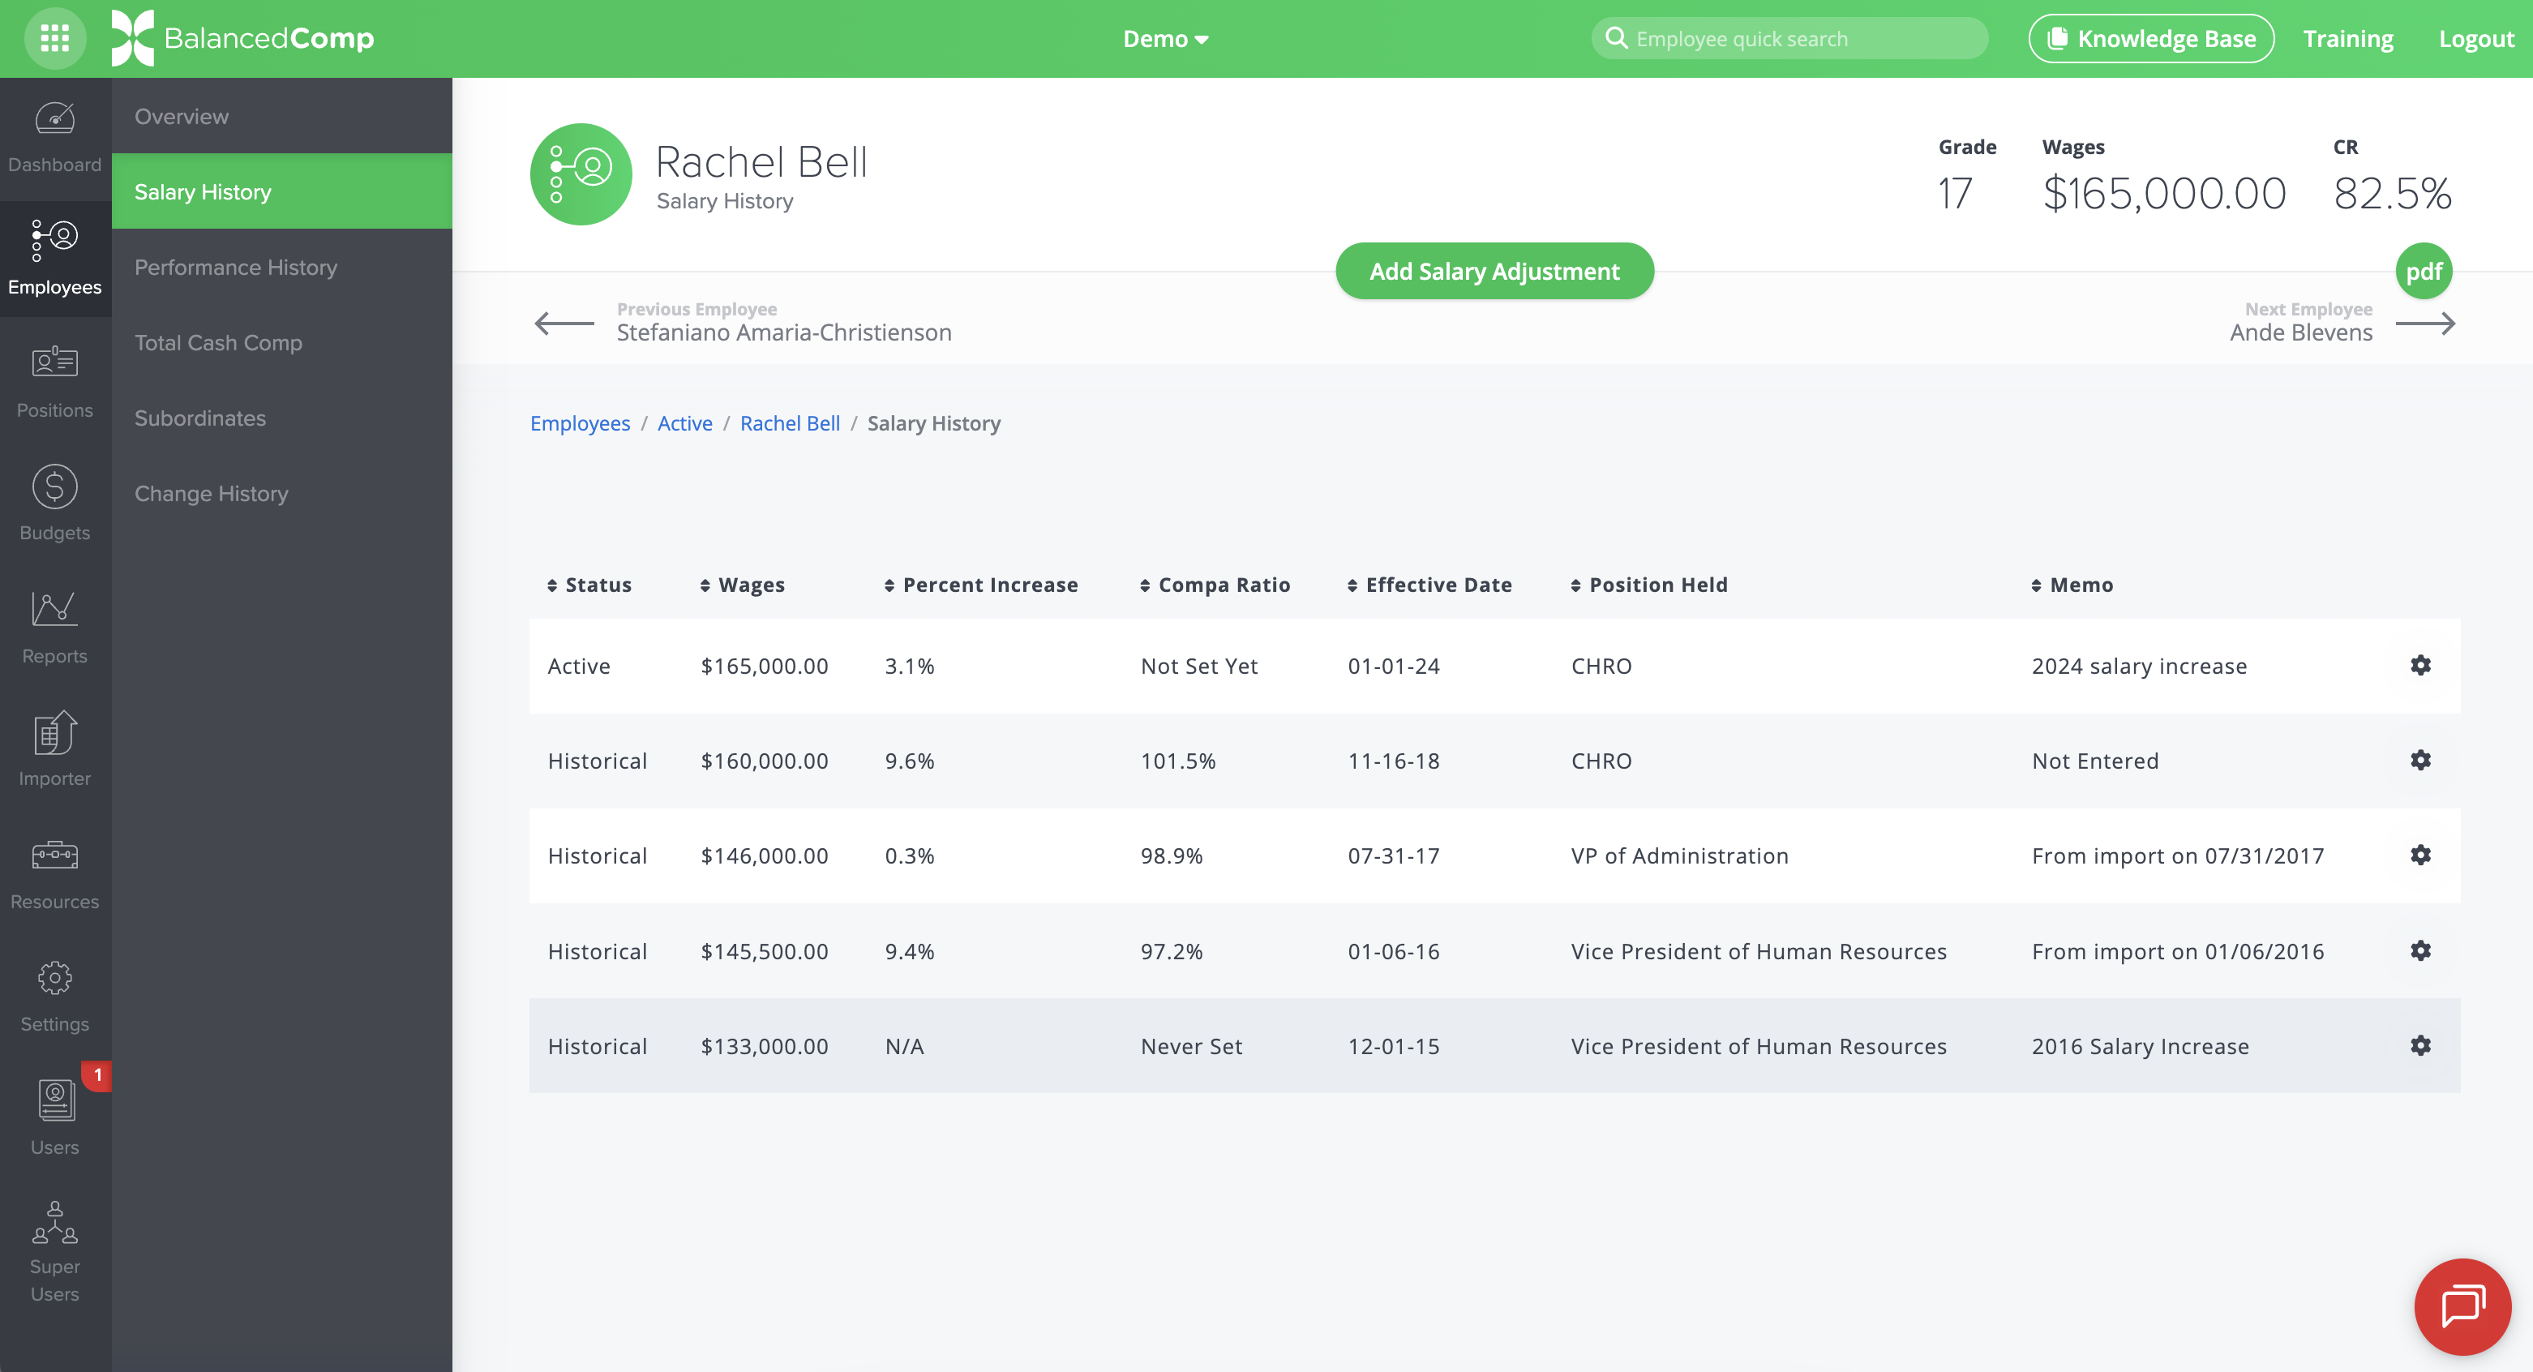Sort table by Wages column header
The image size is (2533, 1372).
coord(743,585)
